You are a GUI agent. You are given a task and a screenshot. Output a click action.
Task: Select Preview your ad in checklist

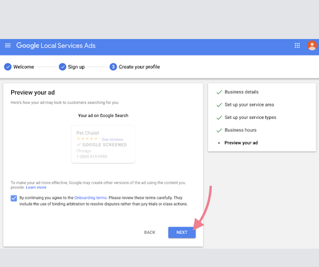(241, 143)
